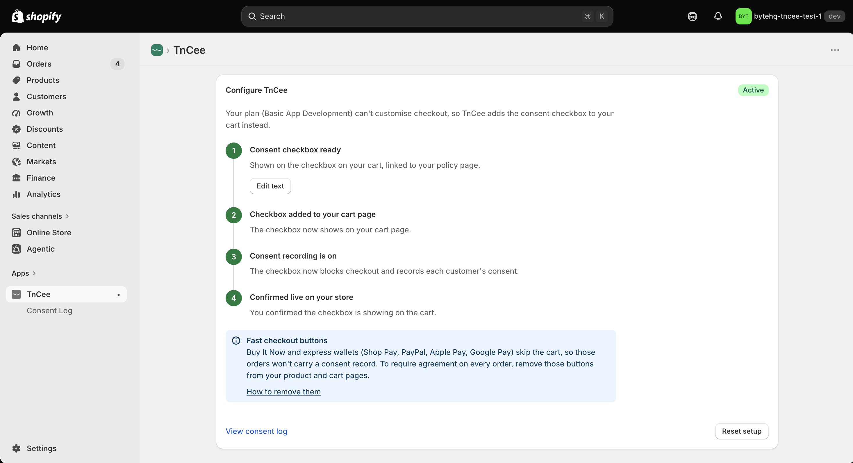Open the Orders menu item

pyautogui.click(x=66, y=64)
